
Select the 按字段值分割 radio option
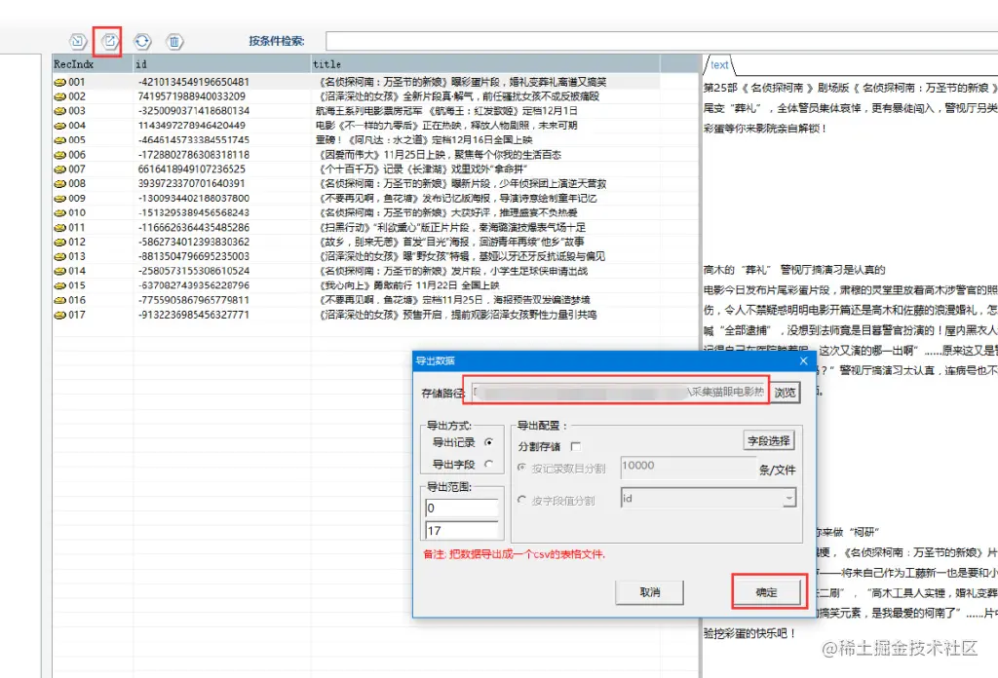point(522,500)
